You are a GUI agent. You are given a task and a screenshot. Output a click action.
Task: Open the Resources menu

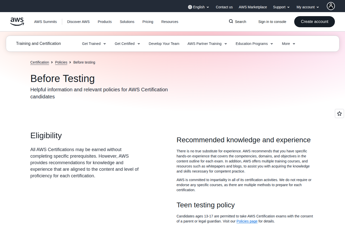tap(170, 22)
